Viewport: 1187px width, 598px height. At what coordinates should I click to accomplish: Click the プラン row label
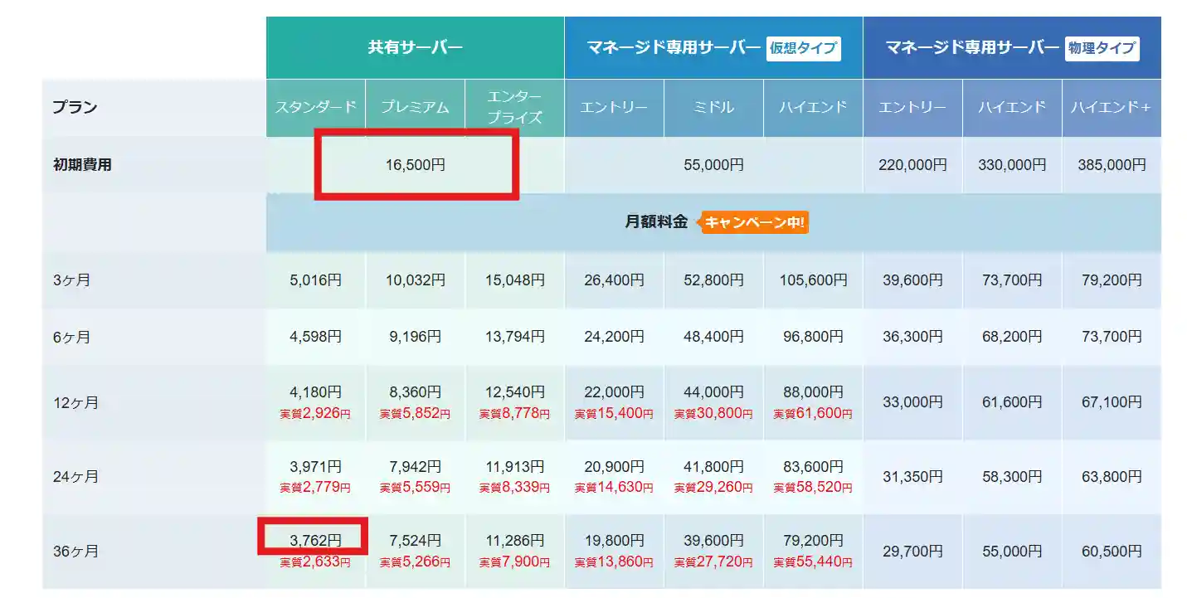pyautogui.click(x=75, y=107)
